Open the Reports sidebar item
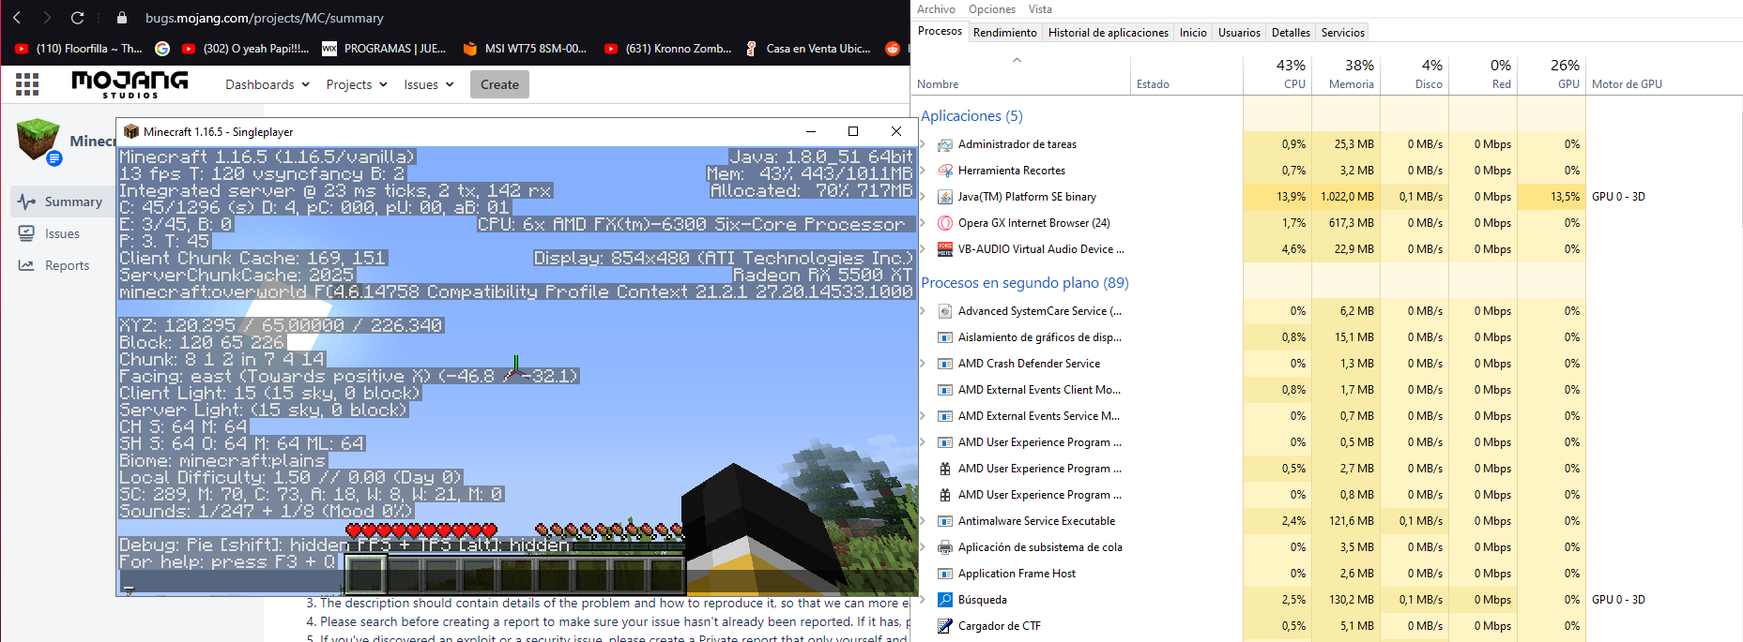The height and width of the screenshot is (642, 1743). point(67,265)
